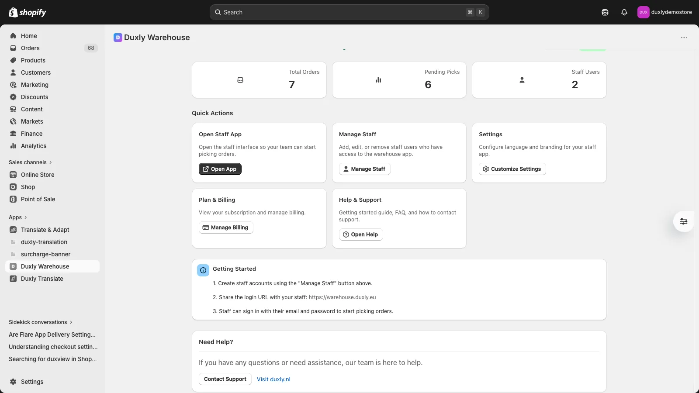The width and height of the screenshot is (699, 393).
Task: Click the Customize Settings button
Action: pyautogui.click(x=512, y=169)
